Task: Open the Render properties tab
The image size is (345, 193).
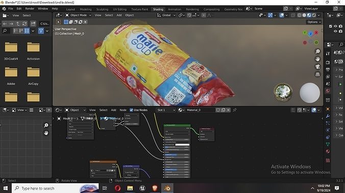Action: [x=328, y=62]
